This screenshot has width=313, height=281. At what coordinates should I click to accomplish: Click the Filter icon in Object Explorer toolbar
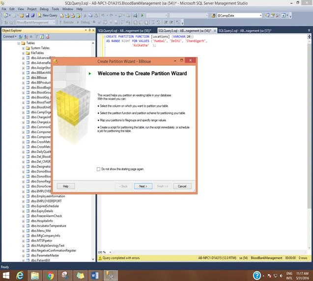[x=36, y=37]
